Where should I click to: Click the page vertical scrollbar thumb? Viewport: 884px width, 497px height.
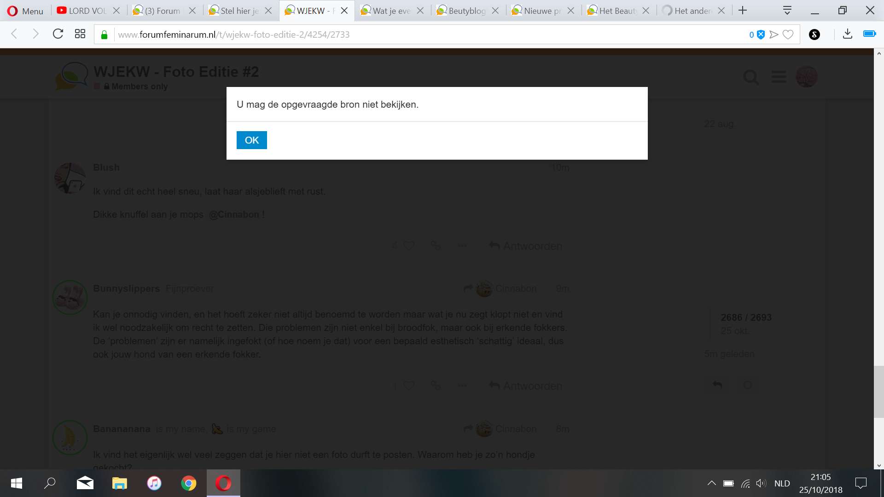[878, 391]
